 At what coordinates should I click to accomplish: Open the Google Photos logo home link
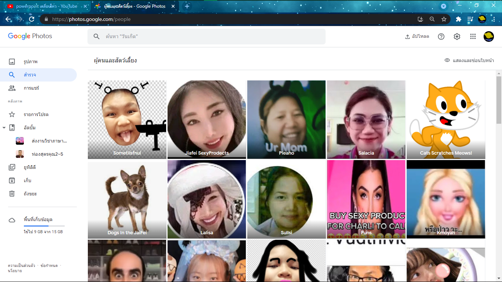tap(30, 36)
